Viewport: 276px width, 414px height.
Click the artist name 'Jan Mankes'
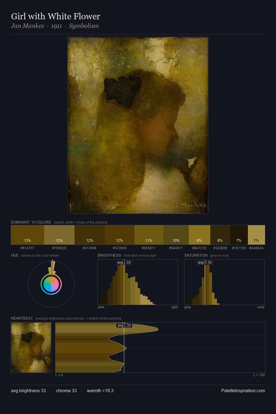(x=27, y=26)
